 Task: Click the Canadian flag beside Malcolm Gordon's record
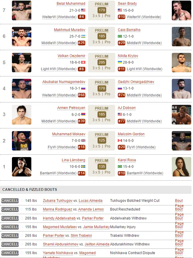pos(120,141)
